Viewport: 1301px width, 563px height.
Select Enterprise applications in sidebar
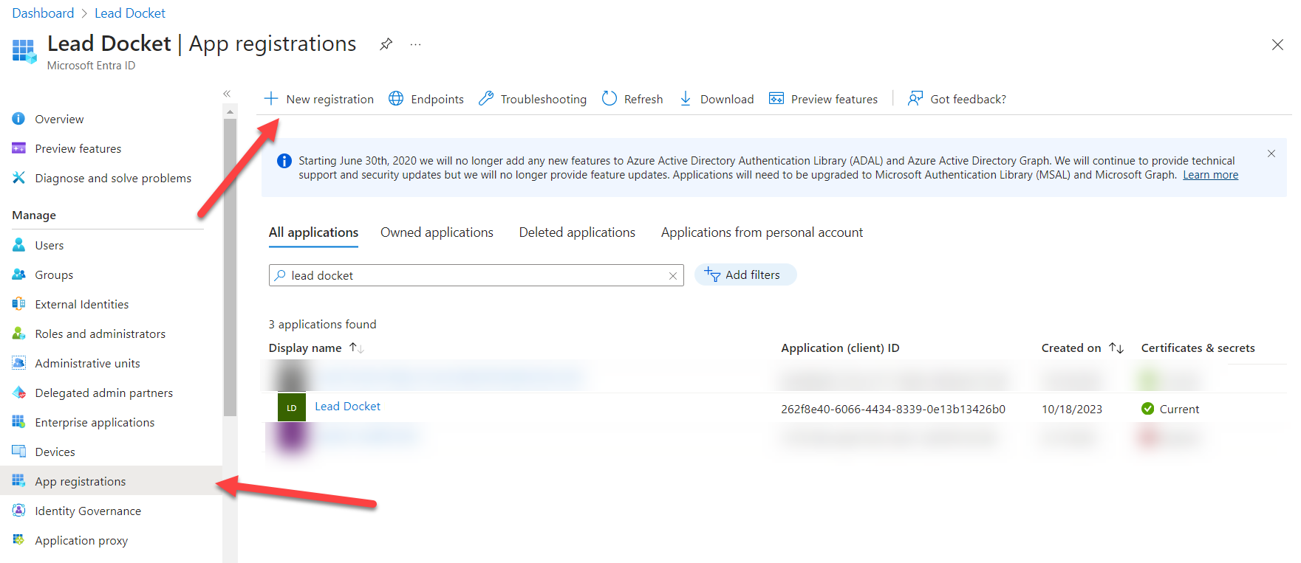point(95,423)
